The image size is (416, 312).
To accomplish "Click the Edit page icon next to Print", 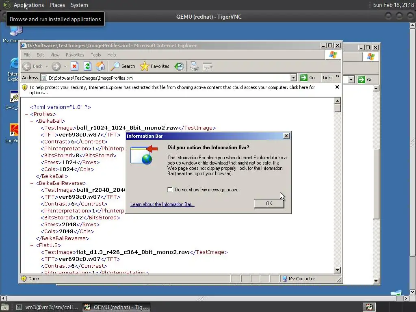I will [x=208, y=66].
